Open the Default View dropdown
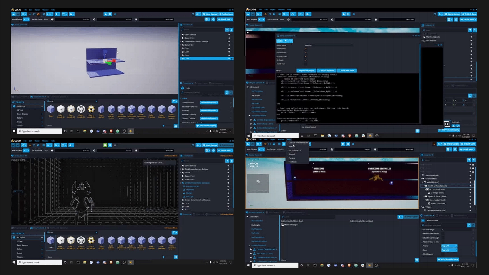 click(225, 19)
